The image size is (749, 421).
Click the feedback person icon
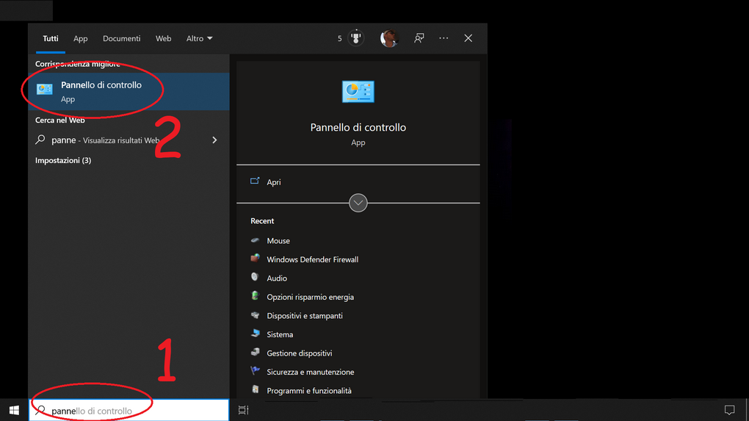point(419,37)
